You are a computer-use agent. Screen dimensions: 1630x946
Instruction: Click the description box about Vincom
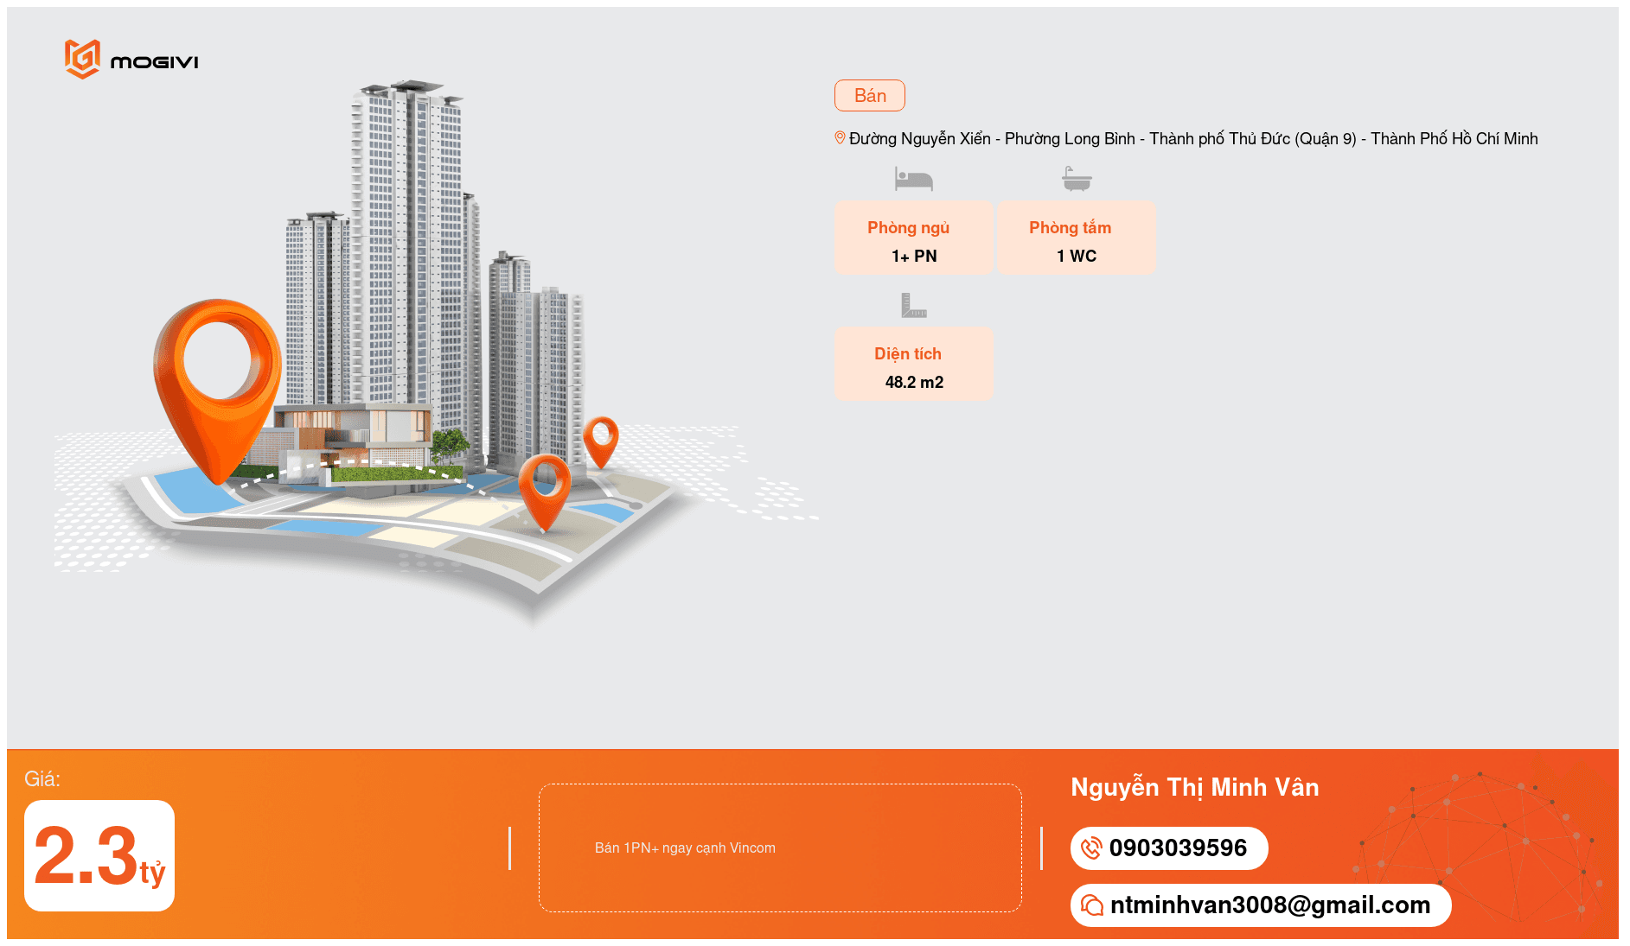click(x=779, y=848)
